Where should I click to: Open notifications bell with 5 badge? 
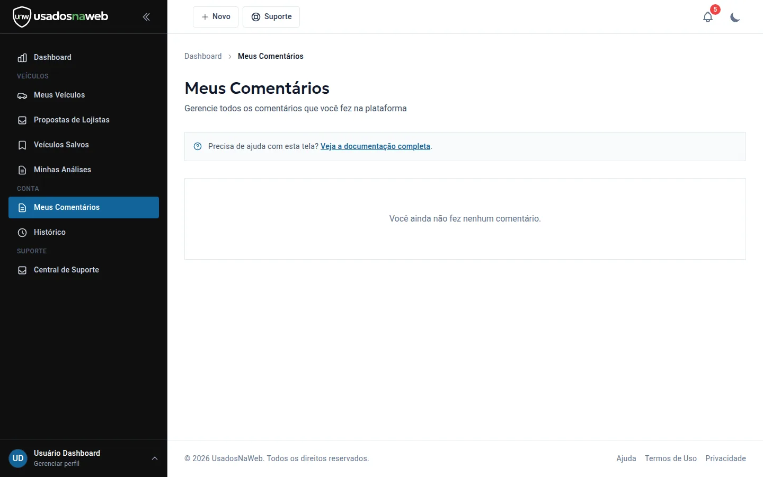[708, 17]
